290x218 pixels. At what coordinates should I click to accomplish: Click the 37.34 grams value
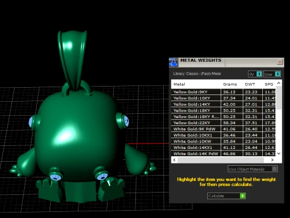[x=229, y=98]
